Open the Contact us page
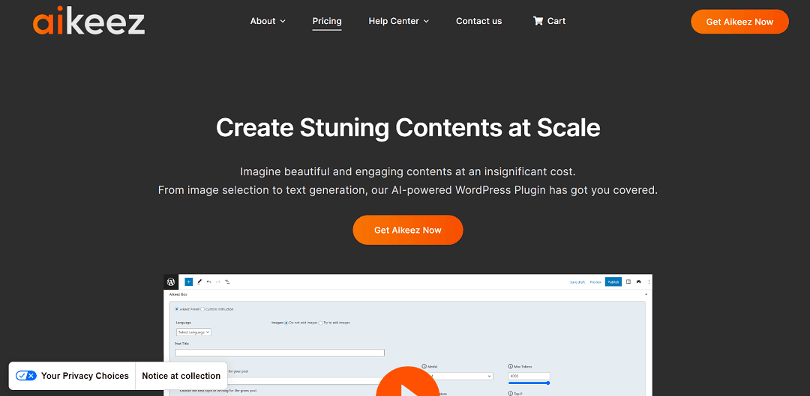Viewport: 810px width, 396px height. [x=478, y=21]
